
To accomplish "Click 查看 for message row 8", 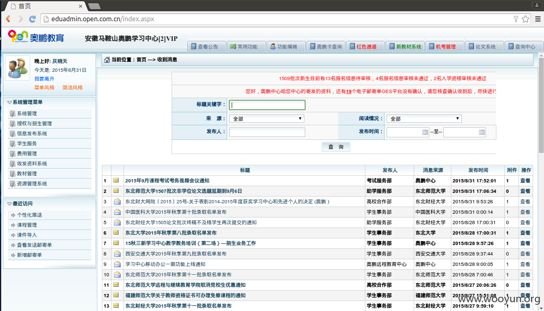I will [x=525, y=254].
